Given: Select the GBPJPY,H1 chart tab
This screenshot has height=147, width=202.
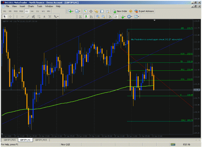Looking at the screenshot, I should 25,140.
